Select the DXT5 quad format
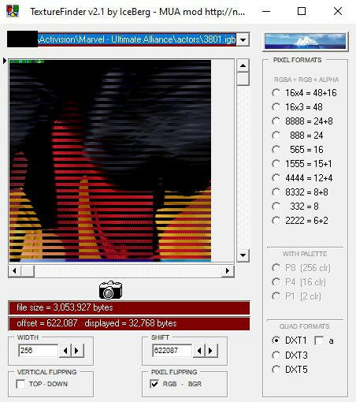The image size is (356, 402). [x=276, y=370]
